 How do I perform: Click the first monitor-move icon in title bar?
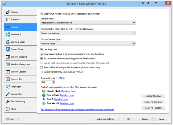(143, 3)
